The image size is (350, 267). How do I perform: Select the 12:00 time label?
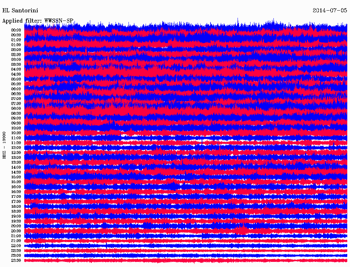pos(16,148)
